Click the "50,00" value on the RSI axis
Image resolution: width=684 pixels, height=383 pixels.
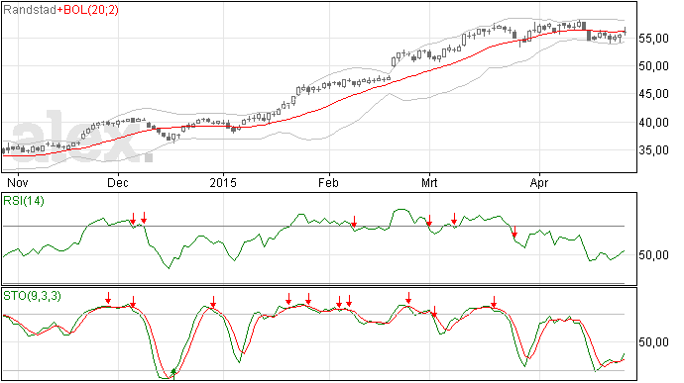[x=653, y=255]
